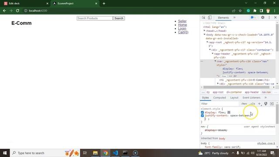Open File Explorer from the taskbar

point(95,153)
